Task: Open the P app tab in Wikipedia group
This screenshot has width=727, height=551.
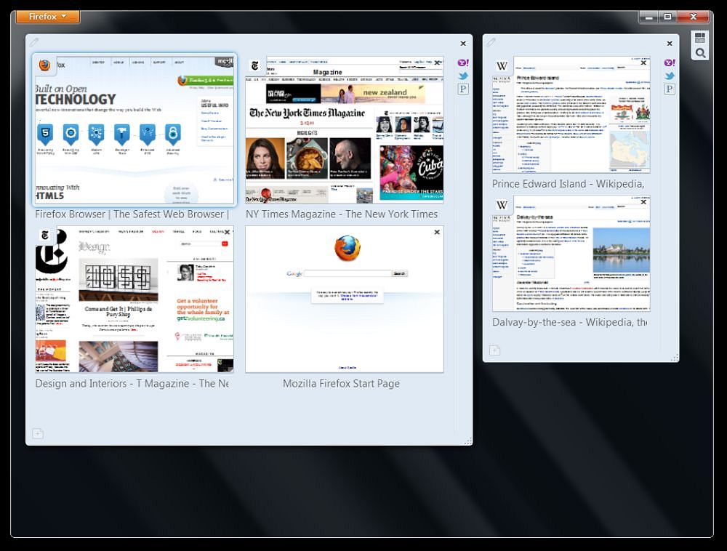Action: [x=669, y=89]
